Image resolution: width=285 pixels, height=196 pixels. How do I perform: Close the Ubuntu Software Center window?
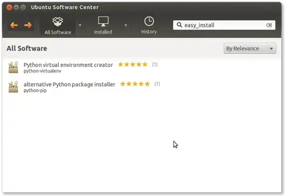pos(9,7)
